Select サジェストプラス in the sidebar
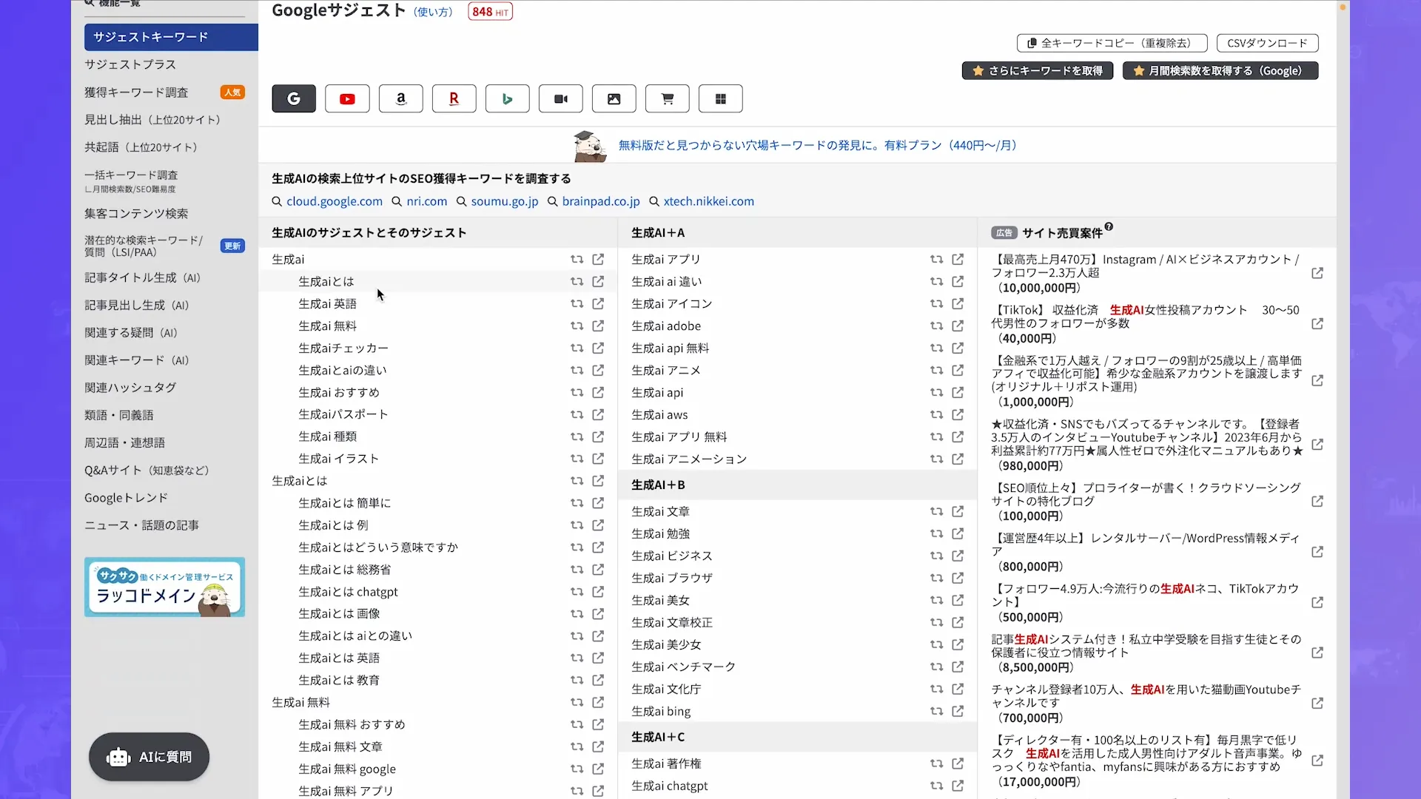 (x=130, y=64)
